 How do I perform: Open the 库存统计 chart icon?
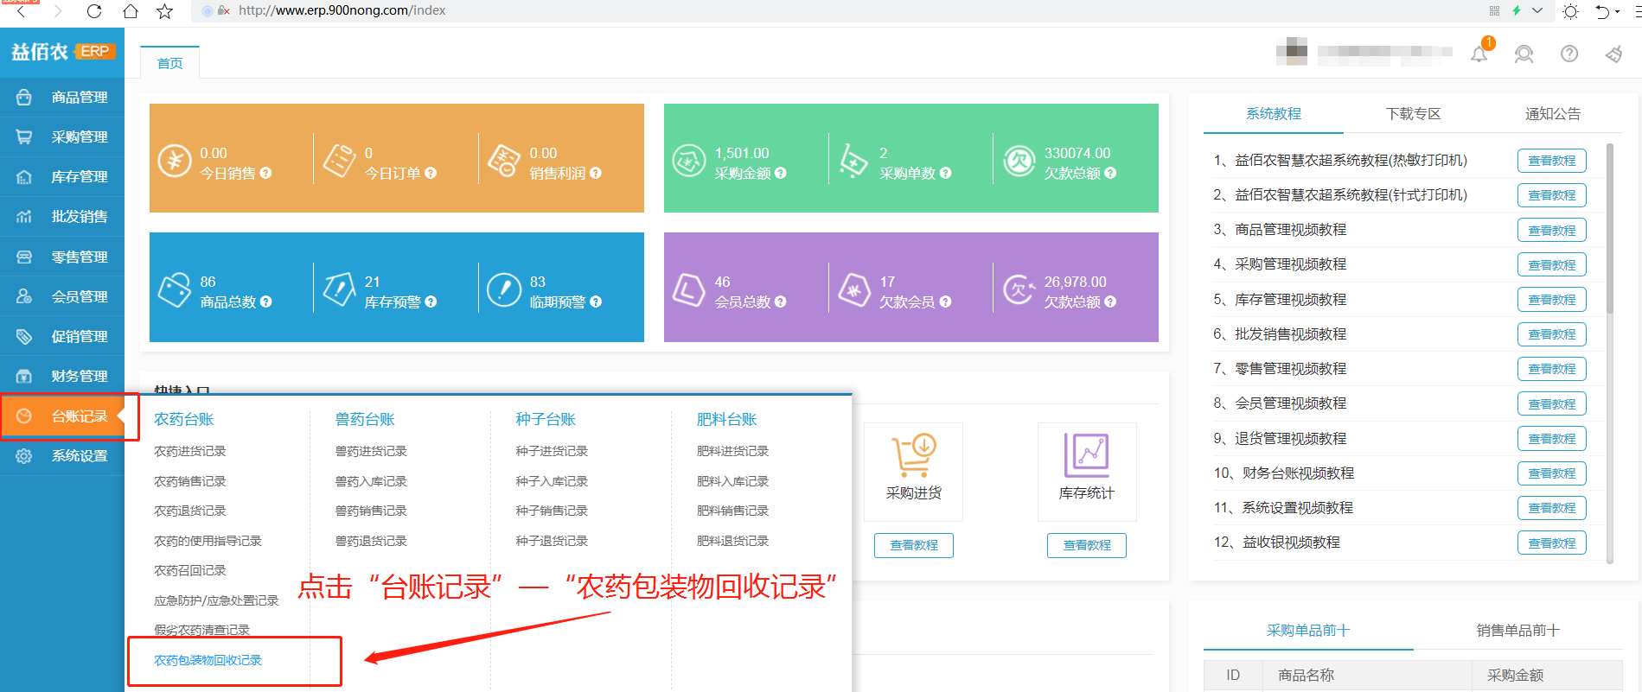click(x=1086, y=455)
